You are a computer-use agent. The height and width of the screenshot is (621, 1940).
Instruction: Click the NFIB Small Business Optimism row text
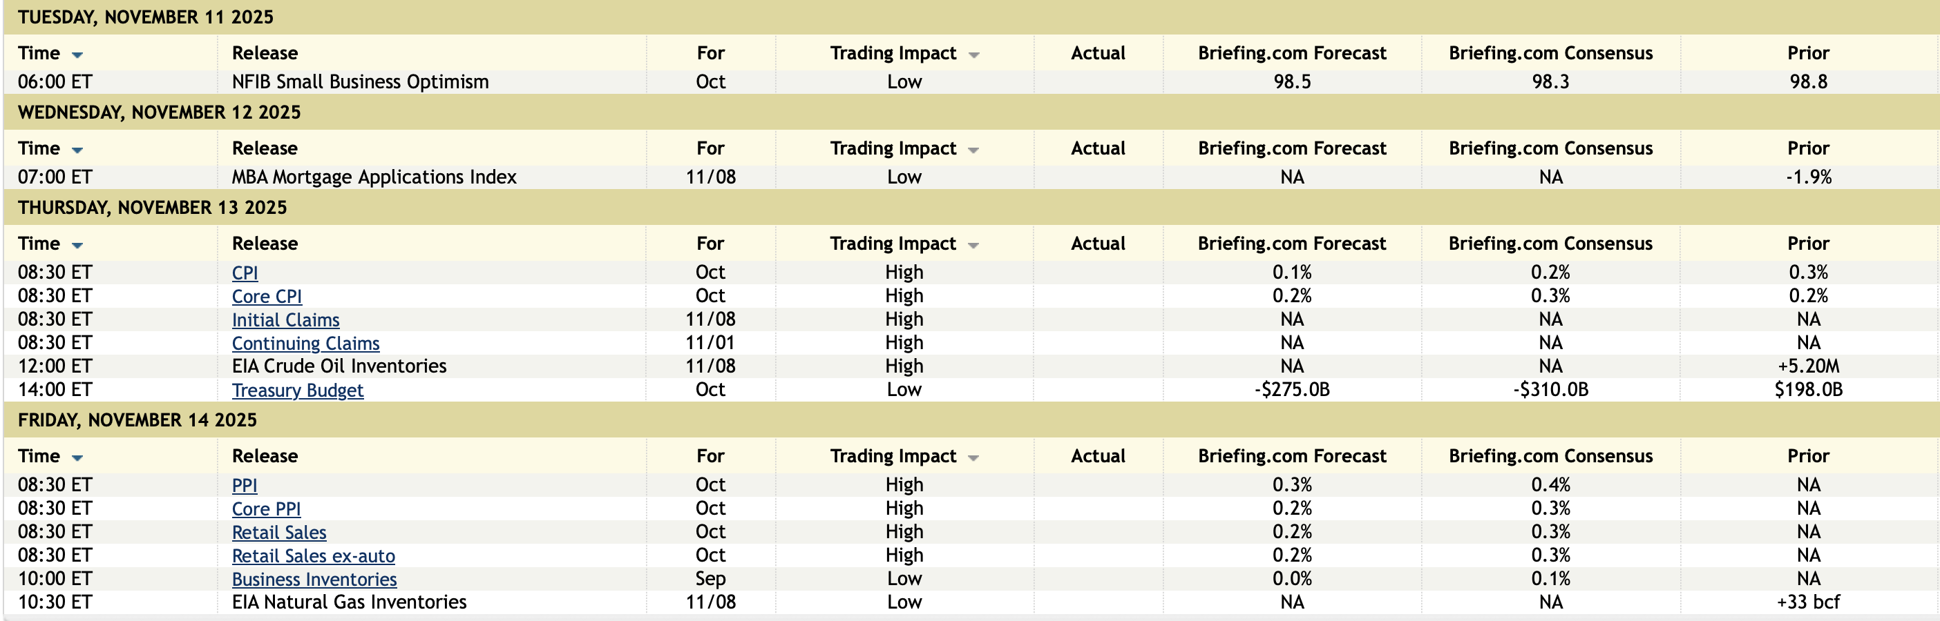tap(360, 82)
